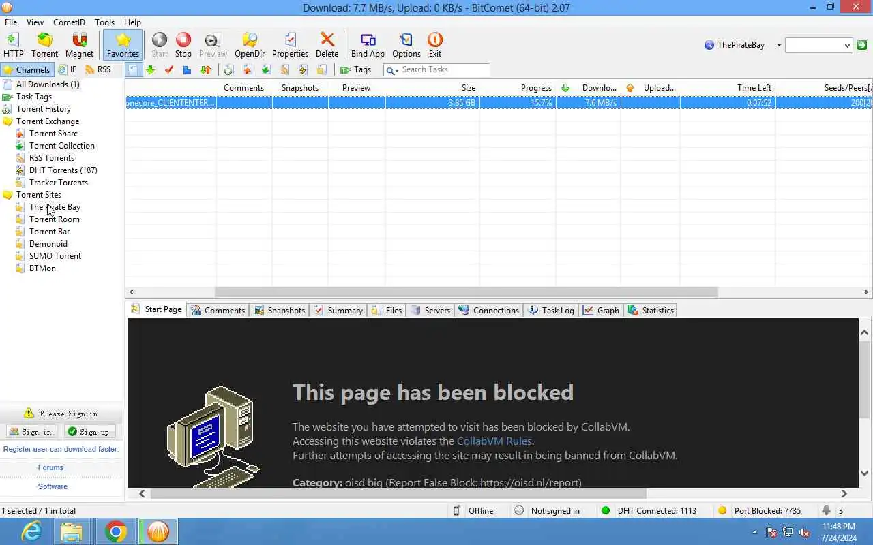Open the CometID menu
Image resolution: width=873 pixels, height=545 pixels.
coord(69,22)
